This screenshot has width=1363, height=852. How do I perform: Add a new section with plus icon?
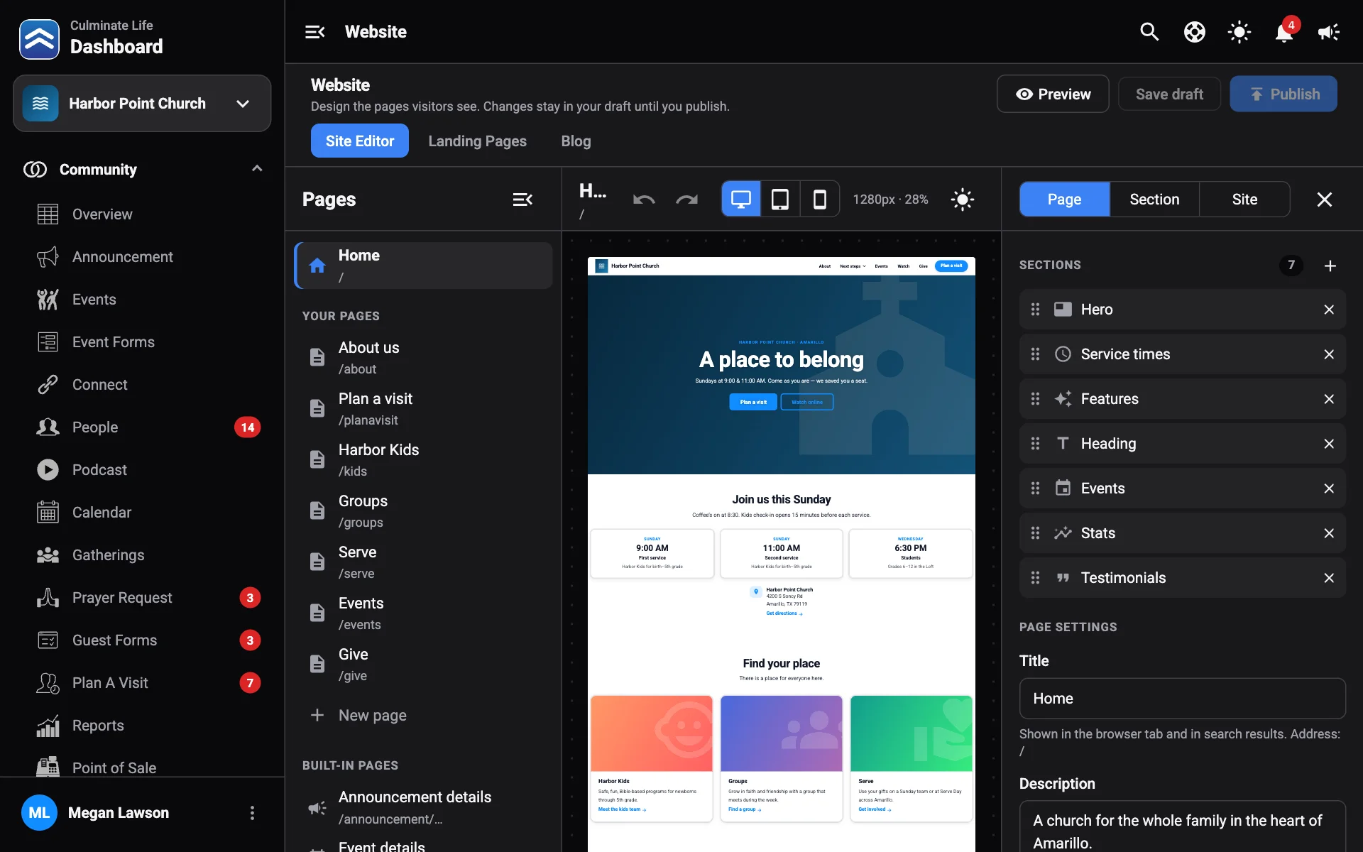1330,266
